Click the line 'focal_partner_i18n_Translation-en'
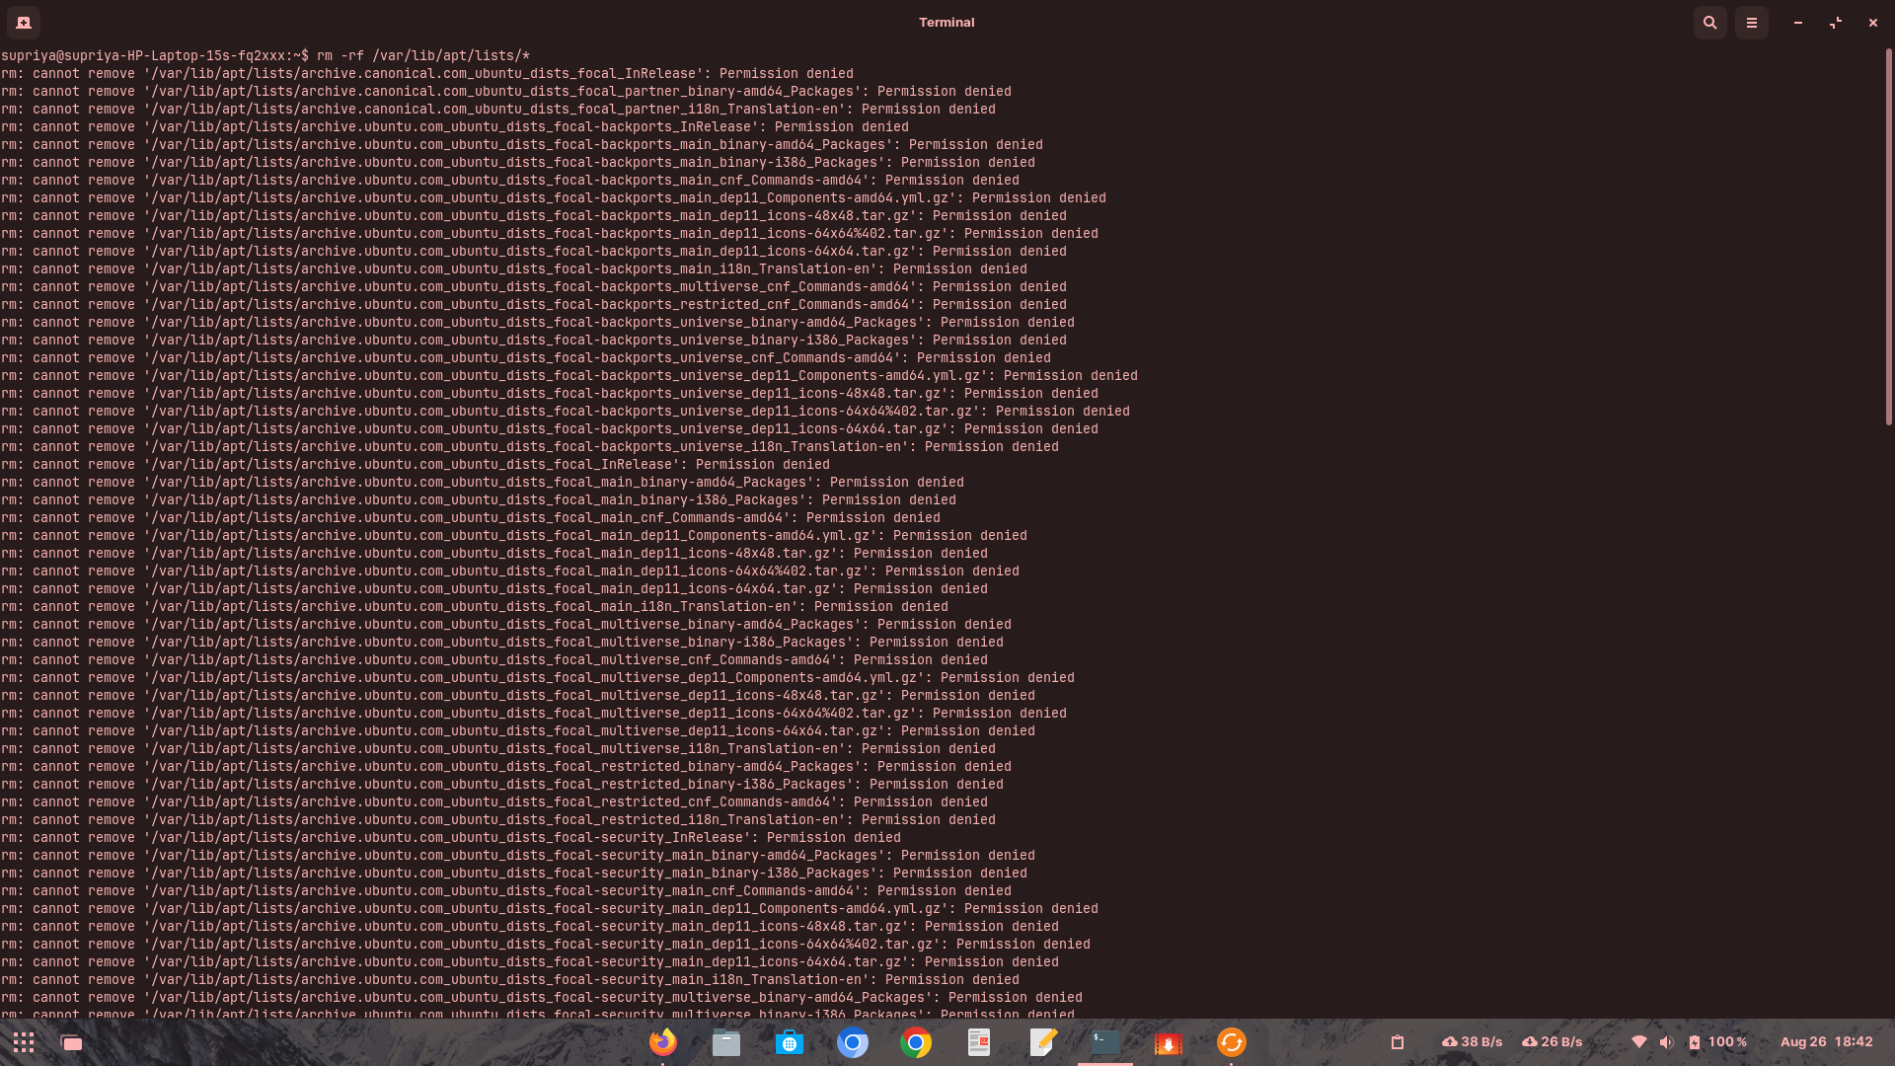1895x1066 pixels. pyautogui.click(x=498, y=109)
